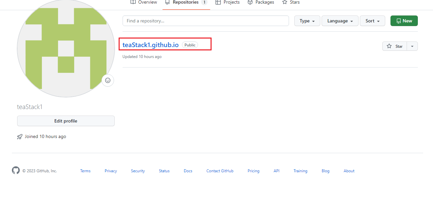Go to the Packages tab

(x=261, y=2)
